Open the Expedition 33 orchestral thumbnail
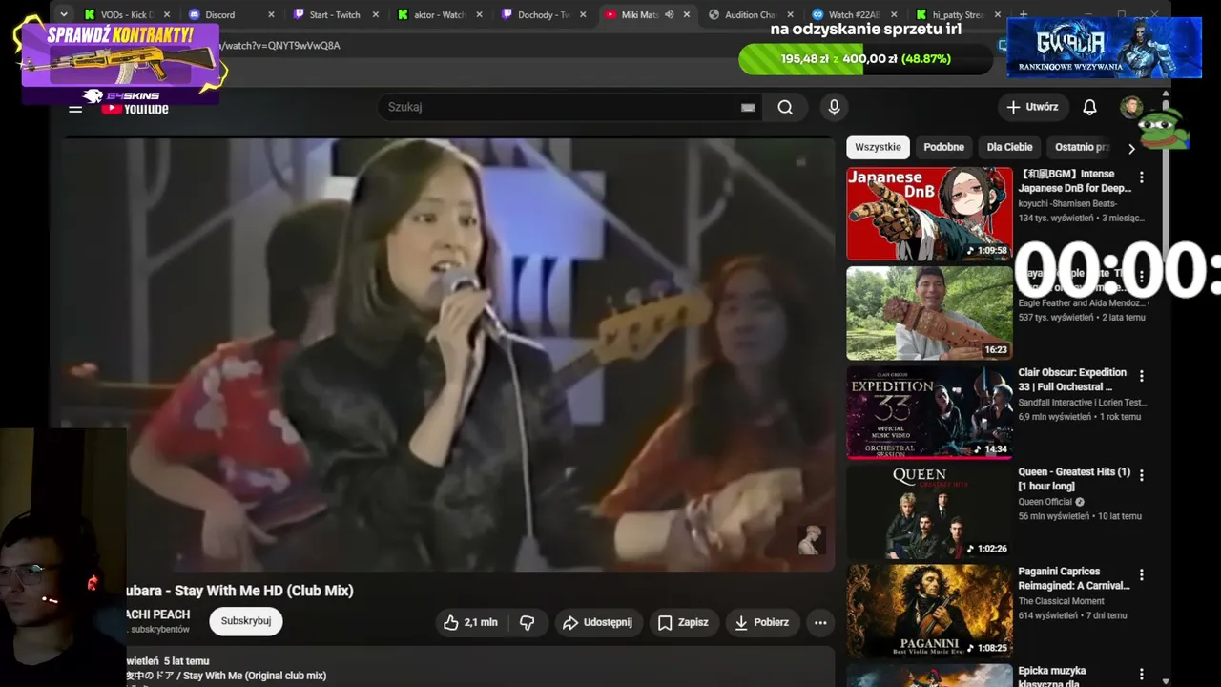 (929, 412)
